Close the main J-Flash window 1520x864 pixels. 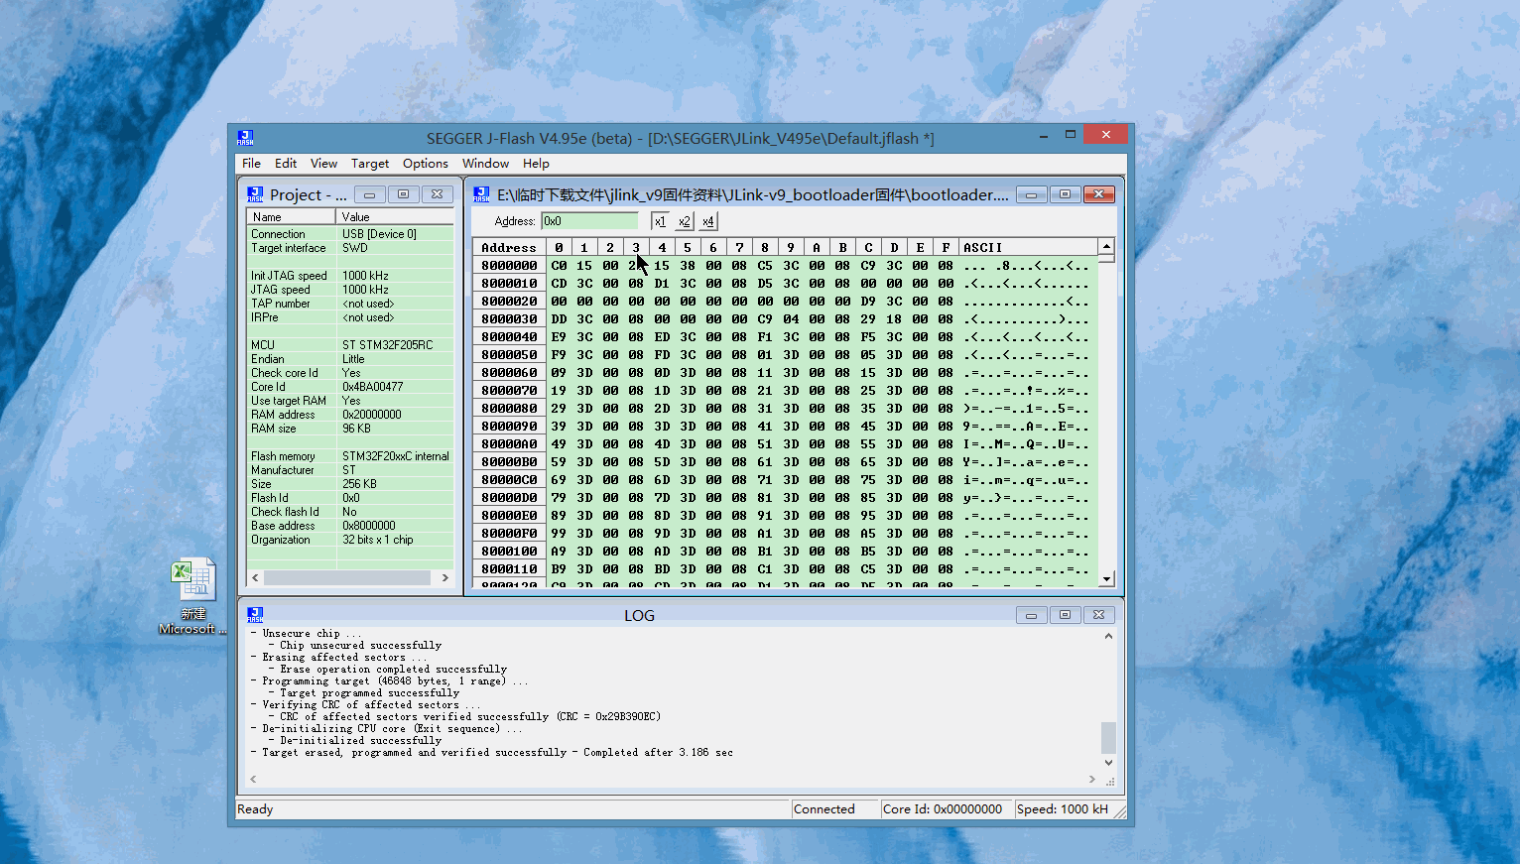tap(1105, 135)
